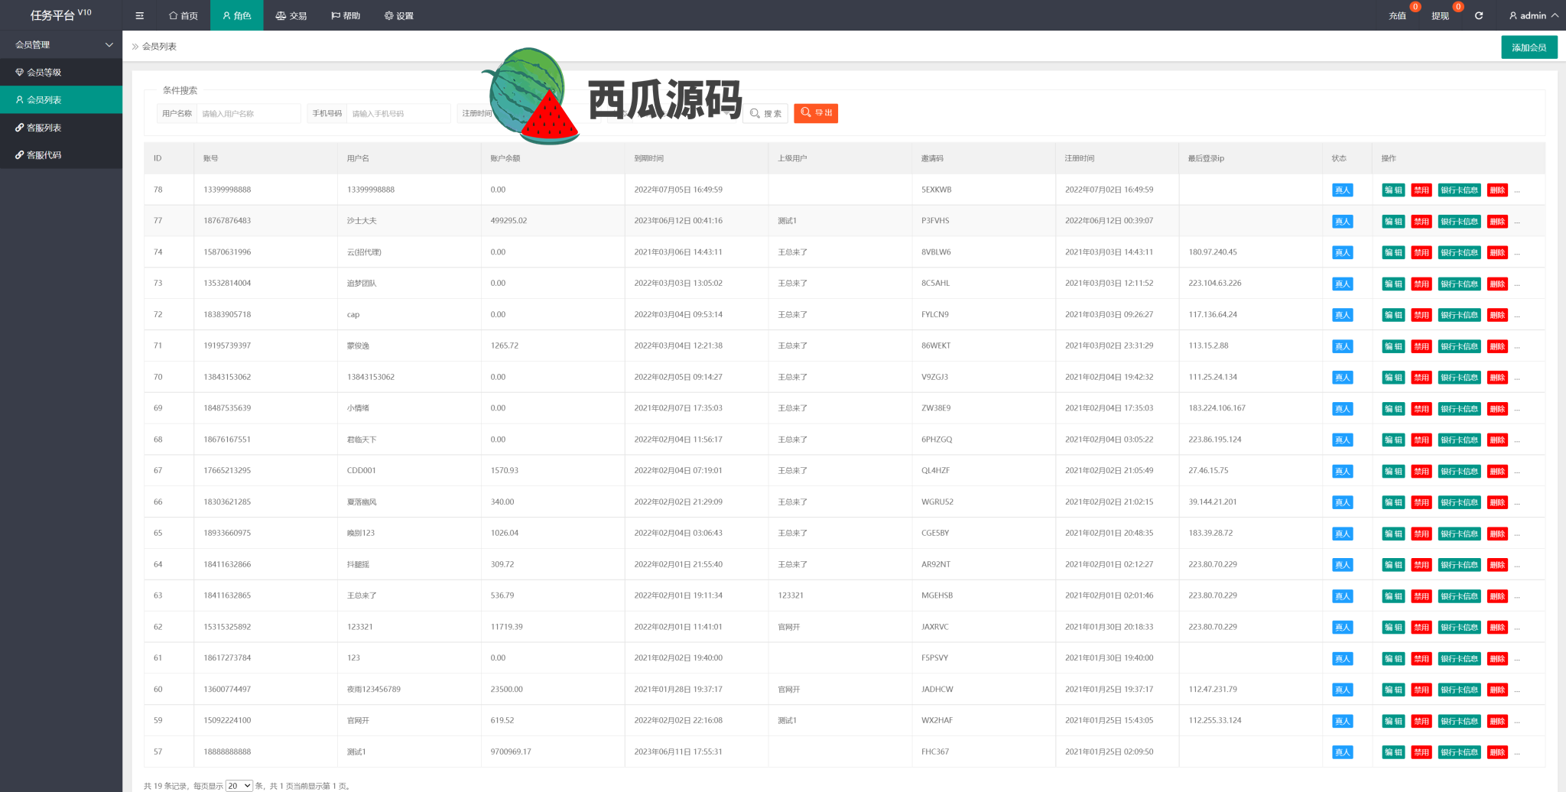Toggle the sidebar collapse hamburger icon
The width and height of the screenshot is (1566, 792).
pyautogui.click(x=139, y=15)
